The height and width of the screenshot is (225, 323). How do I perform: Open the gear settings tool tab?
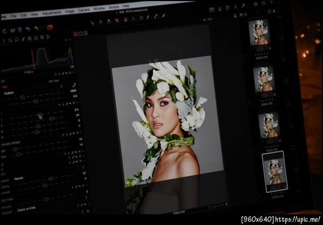click(42, 37)
